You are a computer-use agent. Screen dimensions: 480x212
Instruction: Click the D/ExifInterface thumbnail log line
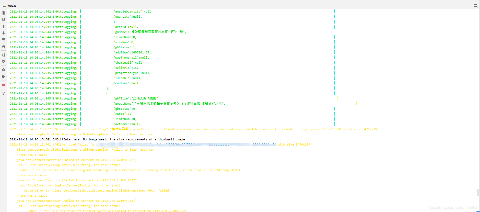[x=98, y=139]
